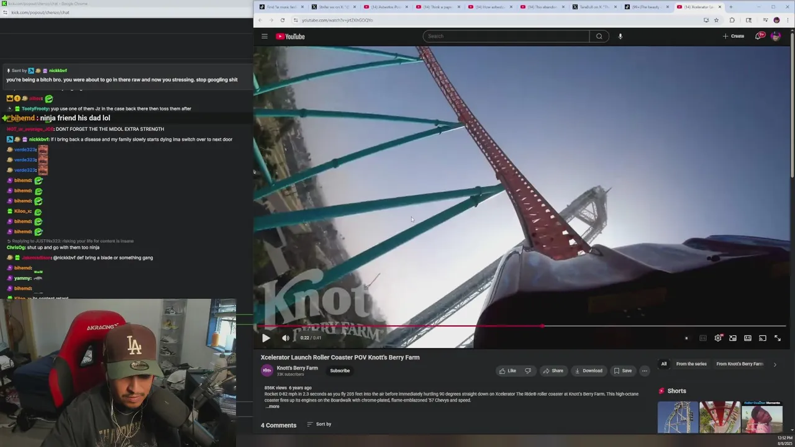Open a new browser tab with plus

tap(731, 7)
